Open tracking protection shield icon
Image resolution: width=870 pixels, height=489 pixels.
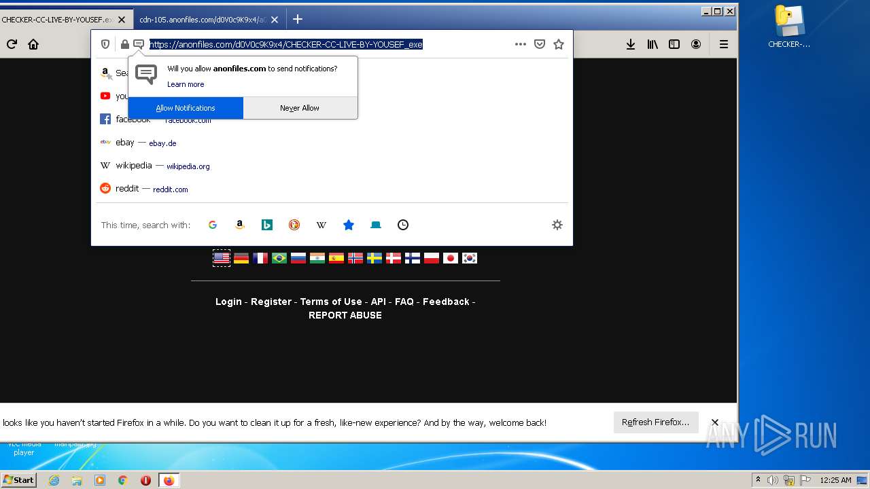pos(105,44)
